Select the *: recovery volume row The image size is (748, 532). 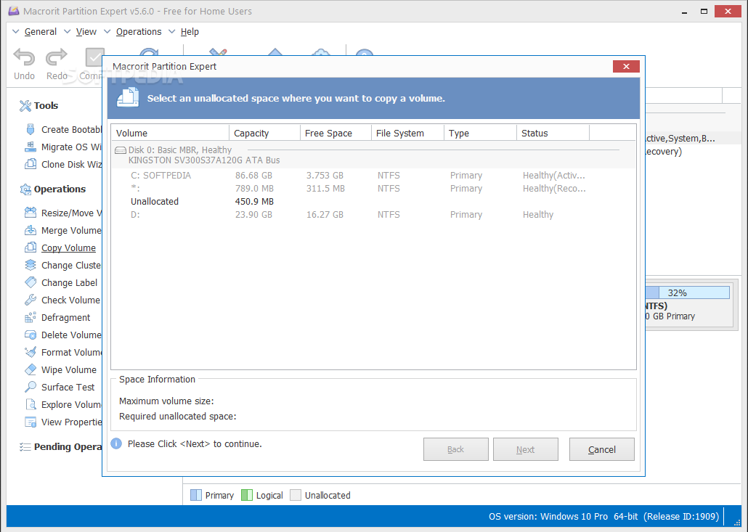(373, 188)
